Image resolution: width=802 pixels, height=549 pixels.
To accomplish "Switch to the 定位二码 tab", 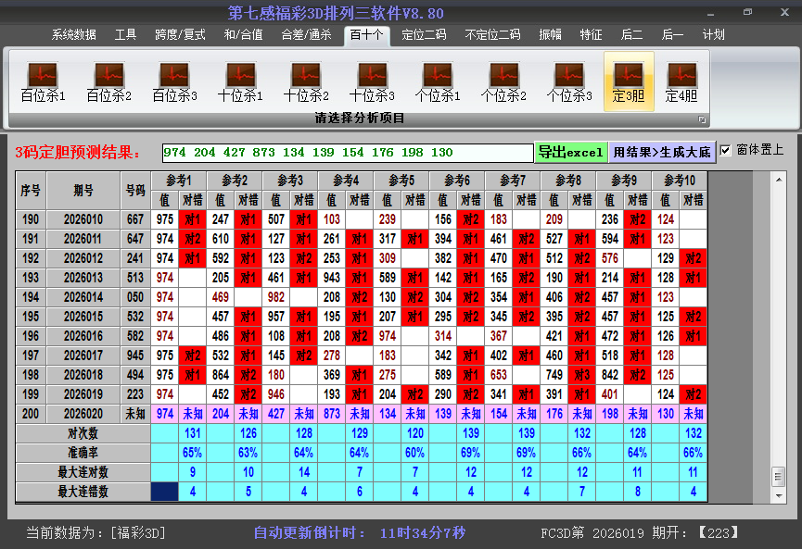I will [423, 35].
